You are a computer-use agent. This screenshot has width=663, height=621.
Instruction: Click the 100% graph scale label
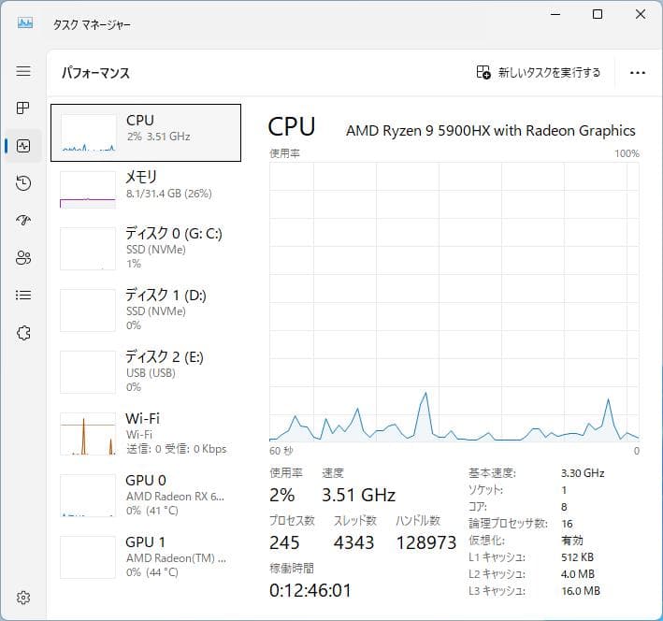[x=627, y=153]
